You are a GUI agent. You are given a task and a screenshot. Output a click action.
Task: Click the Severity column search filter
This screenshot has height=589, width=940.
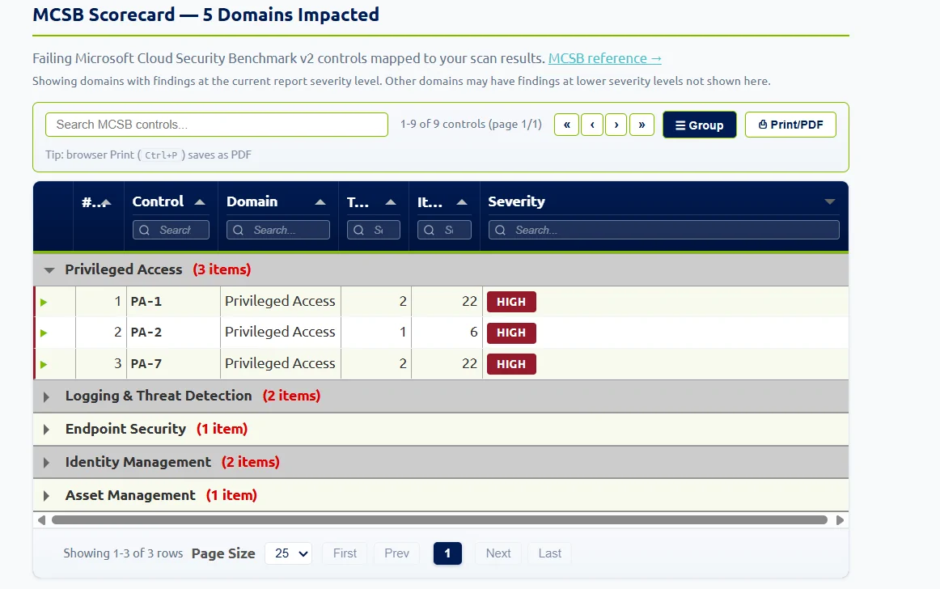click(663, 230)
